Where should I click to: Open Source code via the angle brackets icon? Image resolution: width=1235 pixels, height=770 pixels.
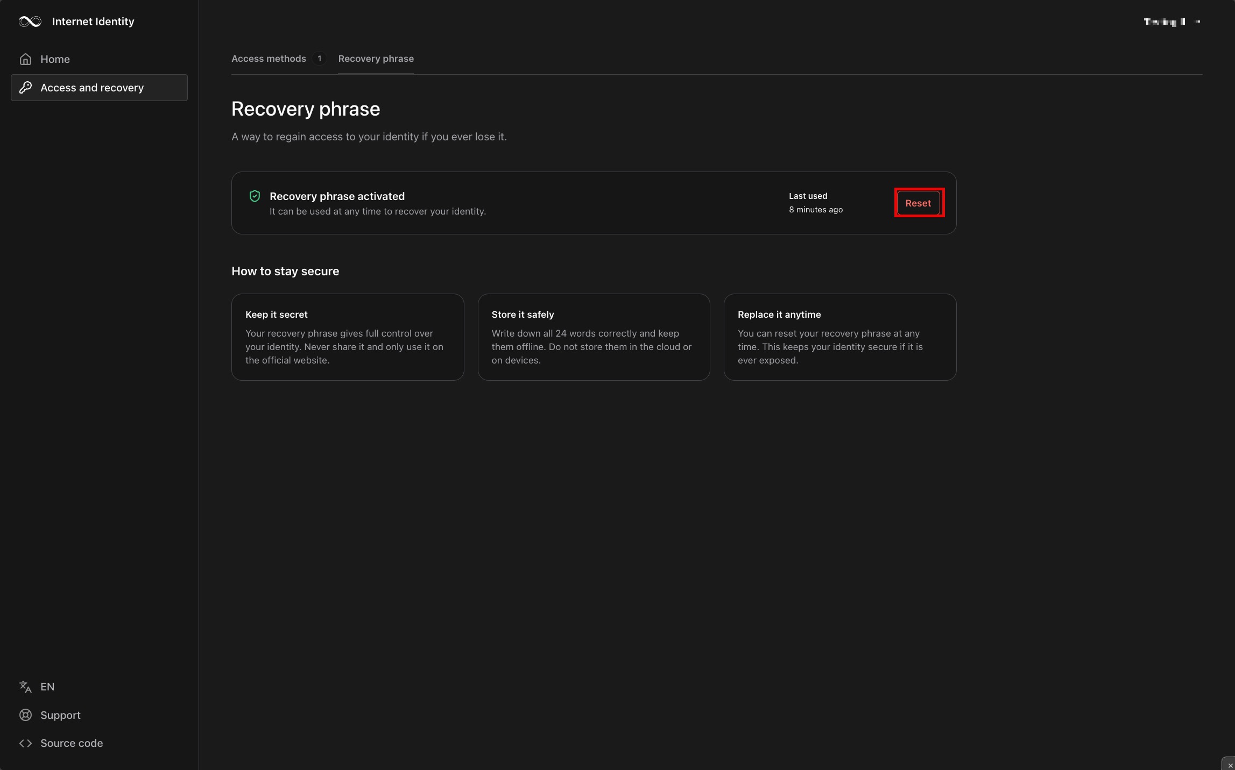pyautogui.click(x=25, y=743)
